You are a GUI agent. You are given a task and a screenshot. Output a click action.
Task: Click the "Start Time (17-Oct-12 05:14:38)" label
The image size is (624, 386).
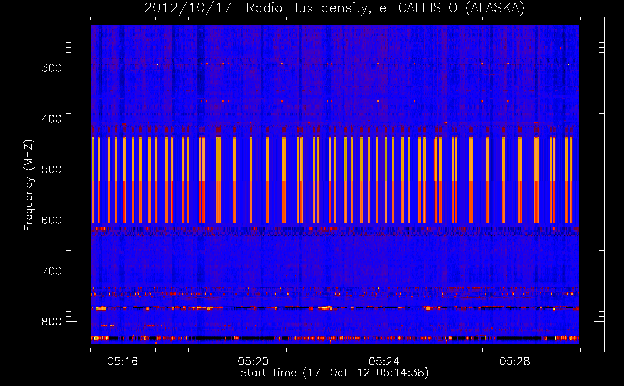[x=334, y=373]
